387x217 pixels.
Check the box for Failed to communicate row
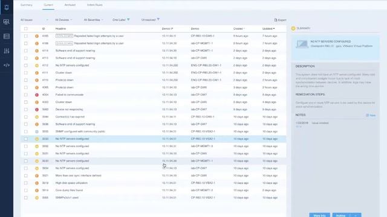26,95
